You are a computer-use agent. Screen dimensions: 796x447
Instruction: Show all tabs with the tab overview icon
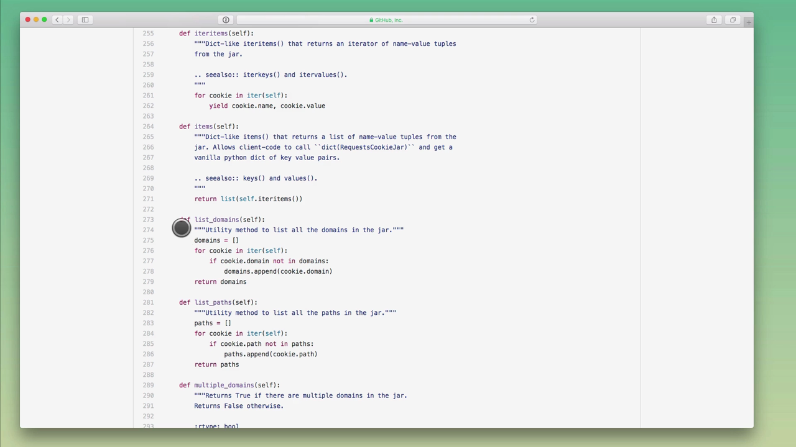coord(733,19)
